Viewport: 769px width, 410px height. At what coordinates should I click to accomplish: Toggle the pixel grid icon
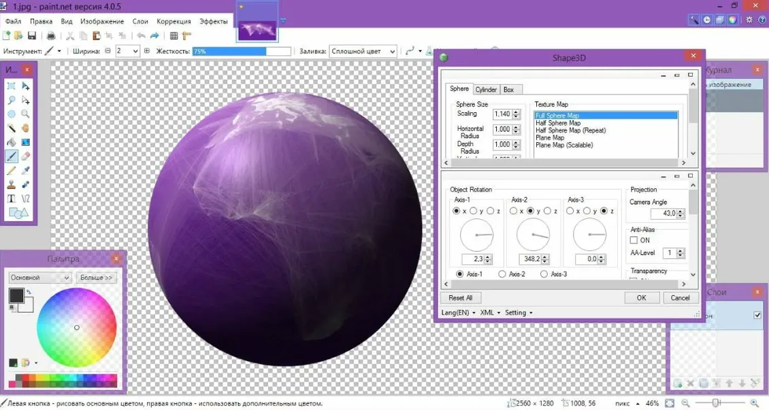(174, 36)
